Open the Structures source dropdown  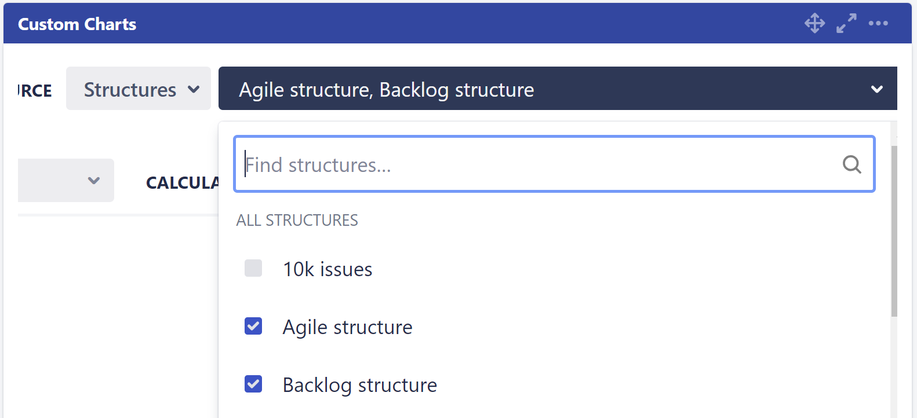pos(138,89)
